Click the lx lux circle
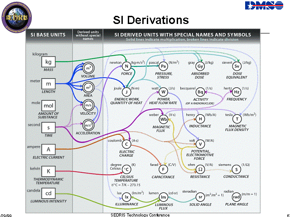The height and width of the screenshot is (217, 290). [126, 197]
